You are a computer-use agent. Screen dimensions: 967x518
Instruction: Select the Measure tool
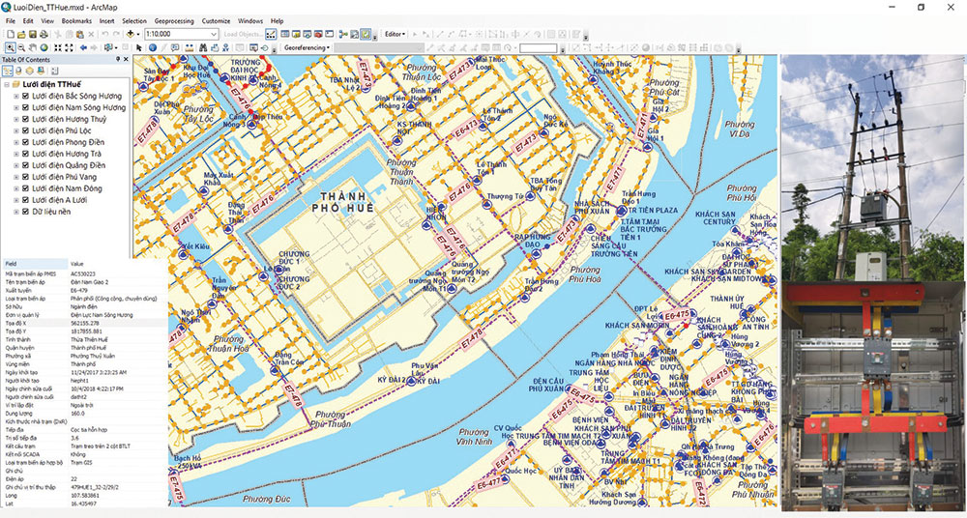[x=189, y=47]
